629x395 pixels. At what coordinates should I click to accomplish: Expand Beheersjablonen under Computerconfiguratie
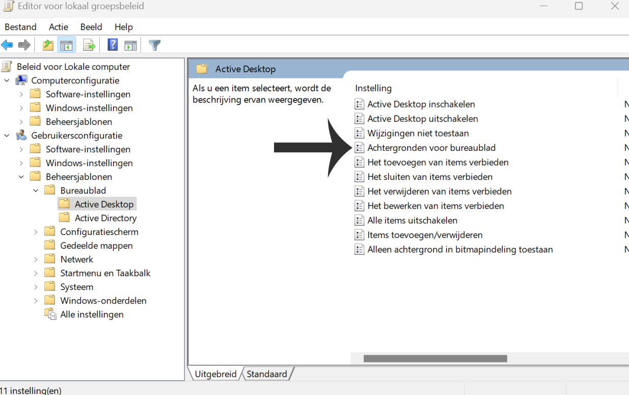click(x=21, y=122)
